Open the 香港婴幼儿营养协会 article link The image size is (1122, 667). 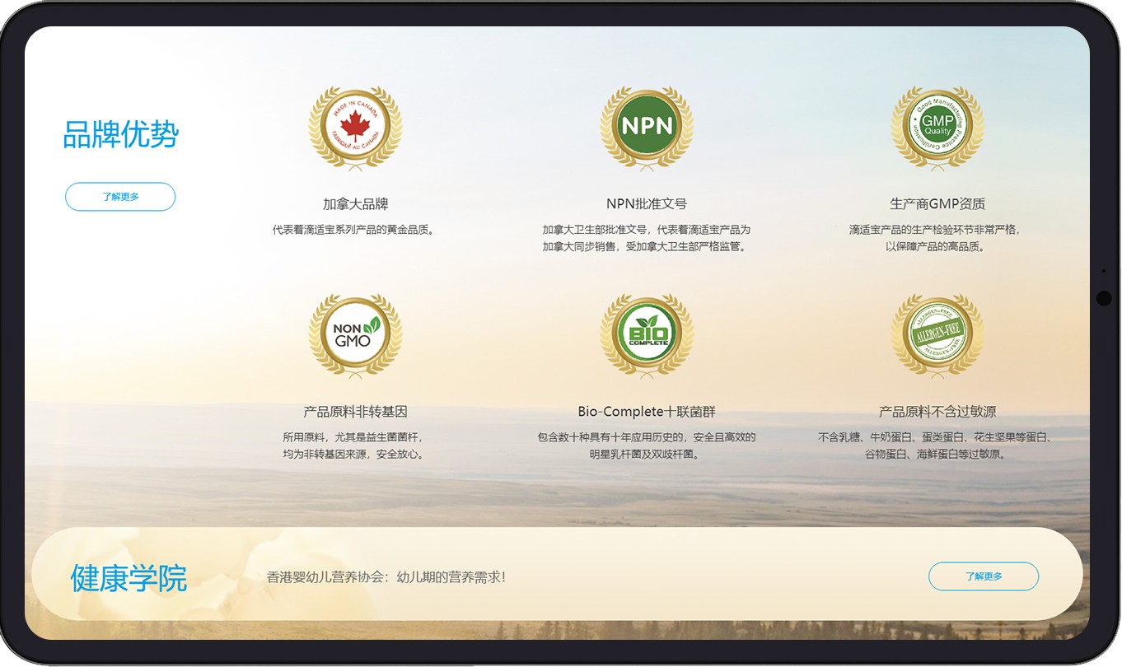pyautogui.click(x=386, y=577)
